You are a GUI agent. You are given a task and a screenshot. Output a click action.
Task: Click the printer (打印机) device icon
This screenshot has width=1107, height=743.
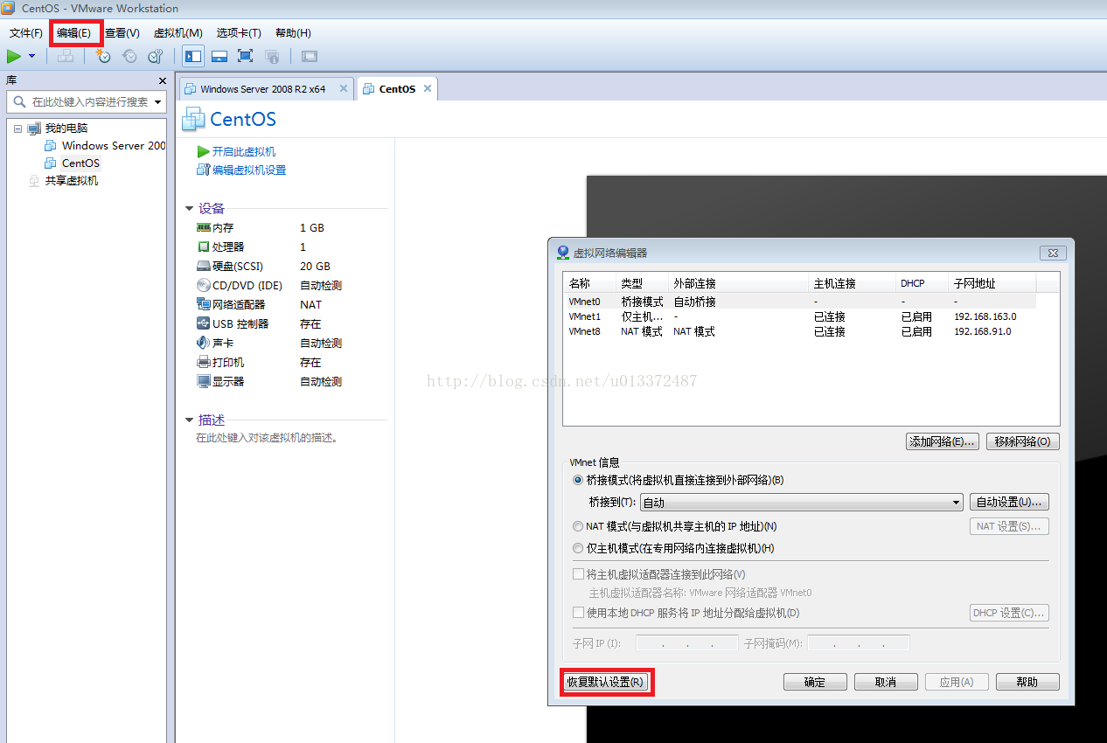click(x=204, y=363)
